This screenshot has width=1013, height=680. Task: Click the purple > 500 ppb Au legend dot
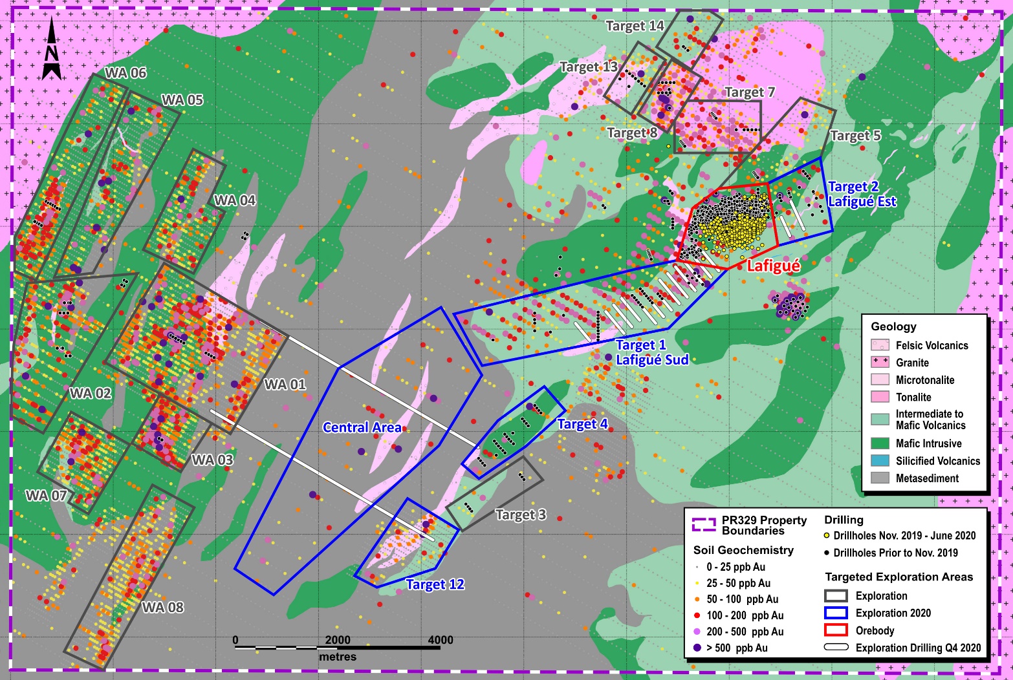(x=697, y=647)
